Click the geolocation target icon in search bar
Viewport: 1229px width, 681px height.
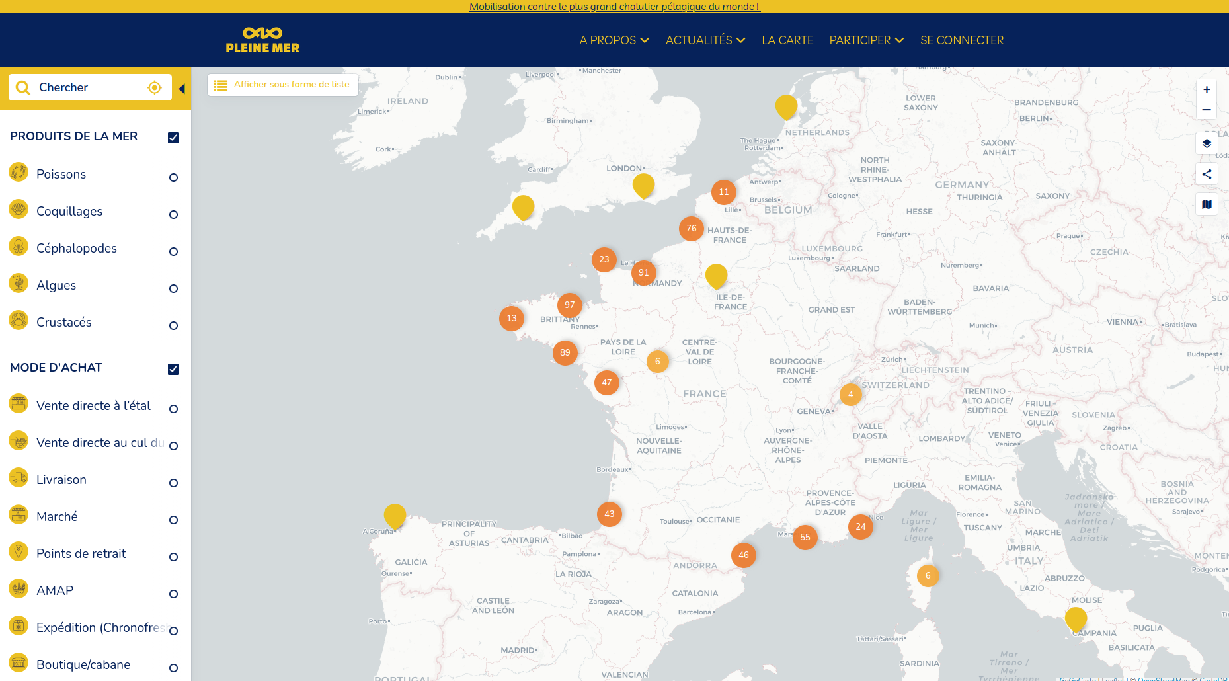click(154, 87)
